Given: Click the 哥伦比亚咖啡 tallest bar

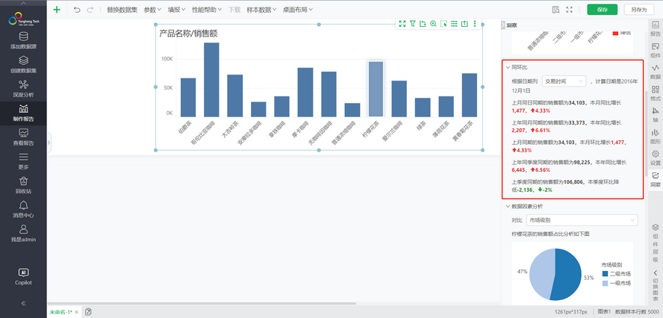Looking at the screenshot, I should [x=211, y=79].
